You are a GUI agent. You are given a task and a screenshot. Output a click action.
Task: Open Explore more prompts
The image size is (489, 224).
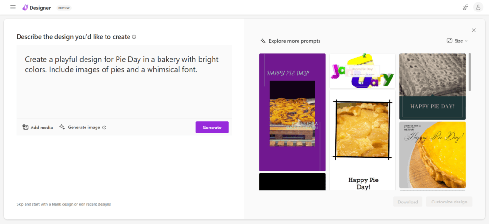pos(290,41)
